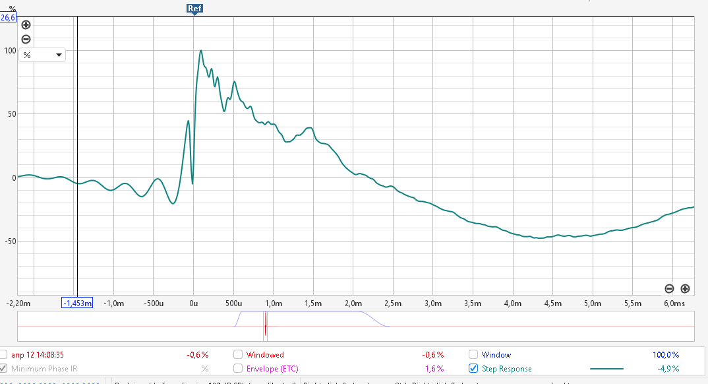
Task: Uncheck the Step Response trace
Action: point(473,369)
